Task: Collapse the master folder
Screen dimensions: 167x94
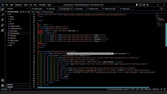Action: coord(9,24)
